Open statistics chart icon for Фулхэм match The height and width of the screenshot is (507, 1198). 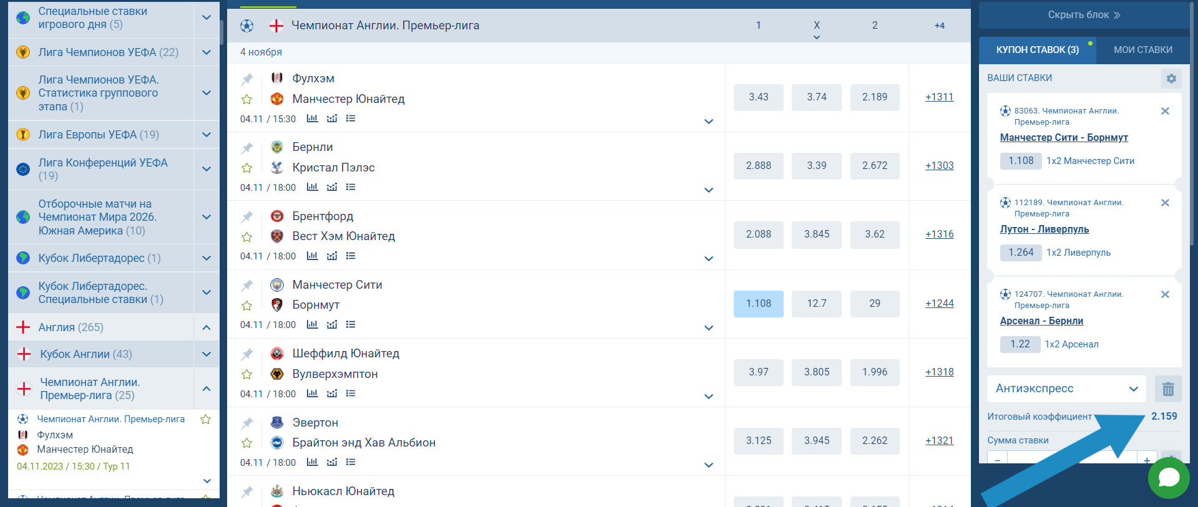pyautogui.click(x=312, y=118)
